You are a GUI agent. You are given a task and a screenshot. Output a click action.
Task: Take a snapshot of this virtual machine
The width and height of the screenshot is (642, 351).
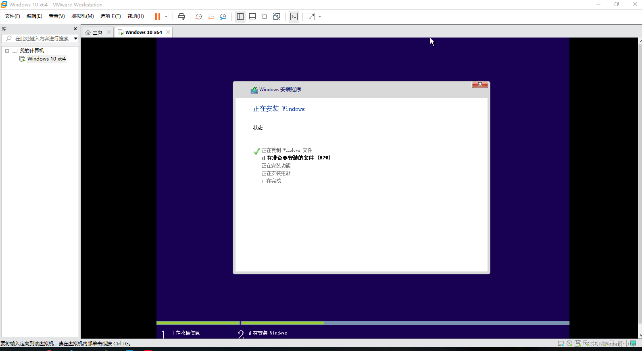(199, 17)
